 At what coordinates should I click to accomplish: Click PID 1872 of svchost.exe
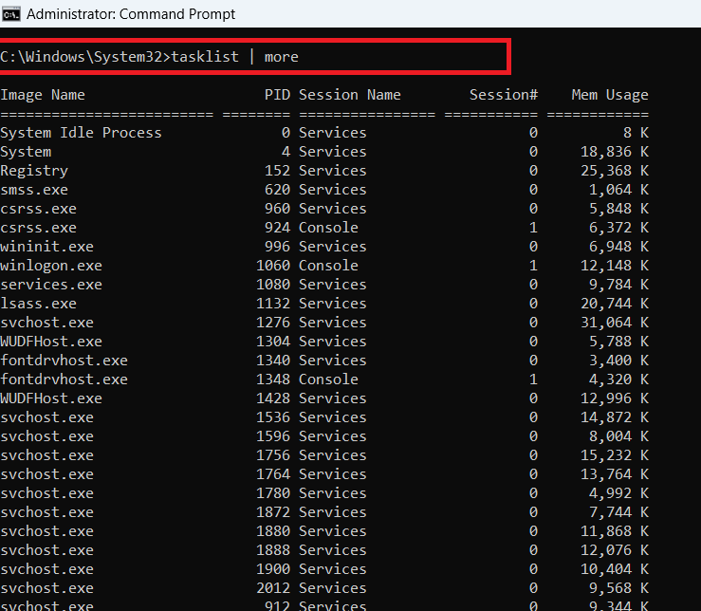tap(273, 512)
